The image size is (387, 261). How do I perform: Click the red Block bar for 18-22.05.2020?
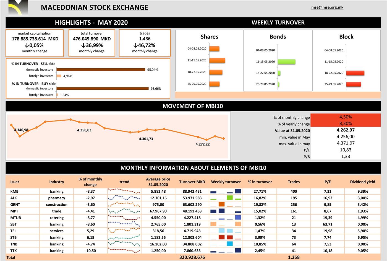point(355,73)
